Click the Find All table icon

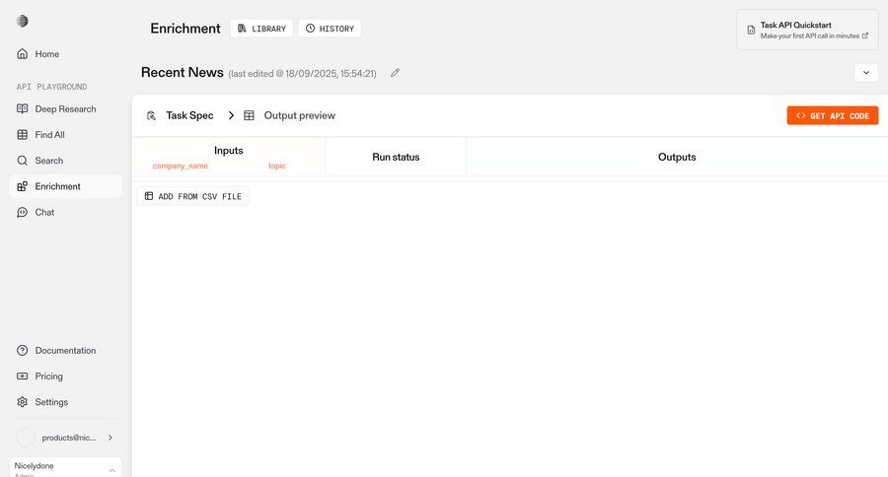(23, 135)
